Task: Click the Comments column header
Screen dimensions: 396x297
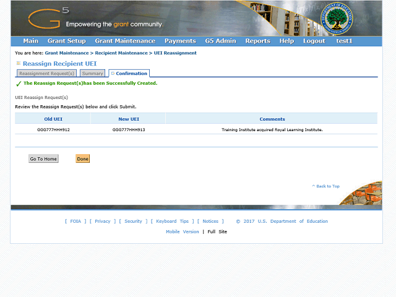Action: pos(272,119)
